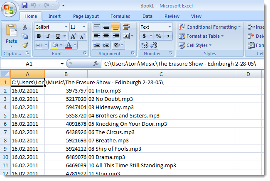Copy selection with the Copy icon

[25, 36]
